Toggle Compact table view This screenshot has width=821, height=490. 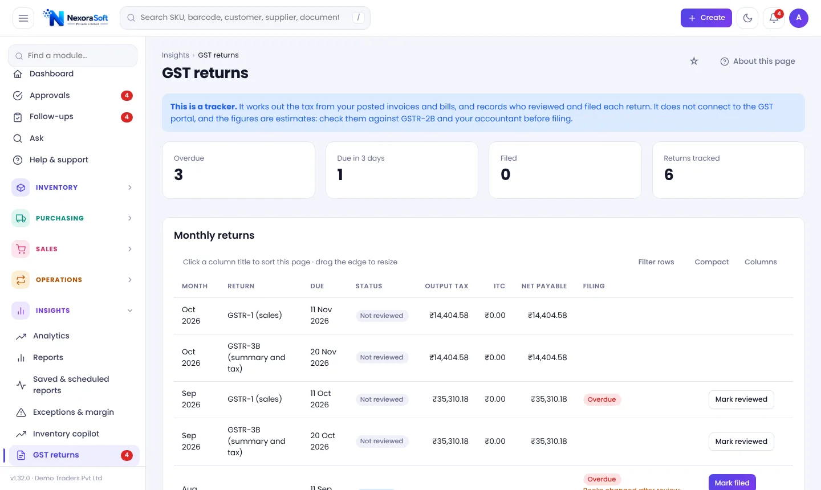712,262
